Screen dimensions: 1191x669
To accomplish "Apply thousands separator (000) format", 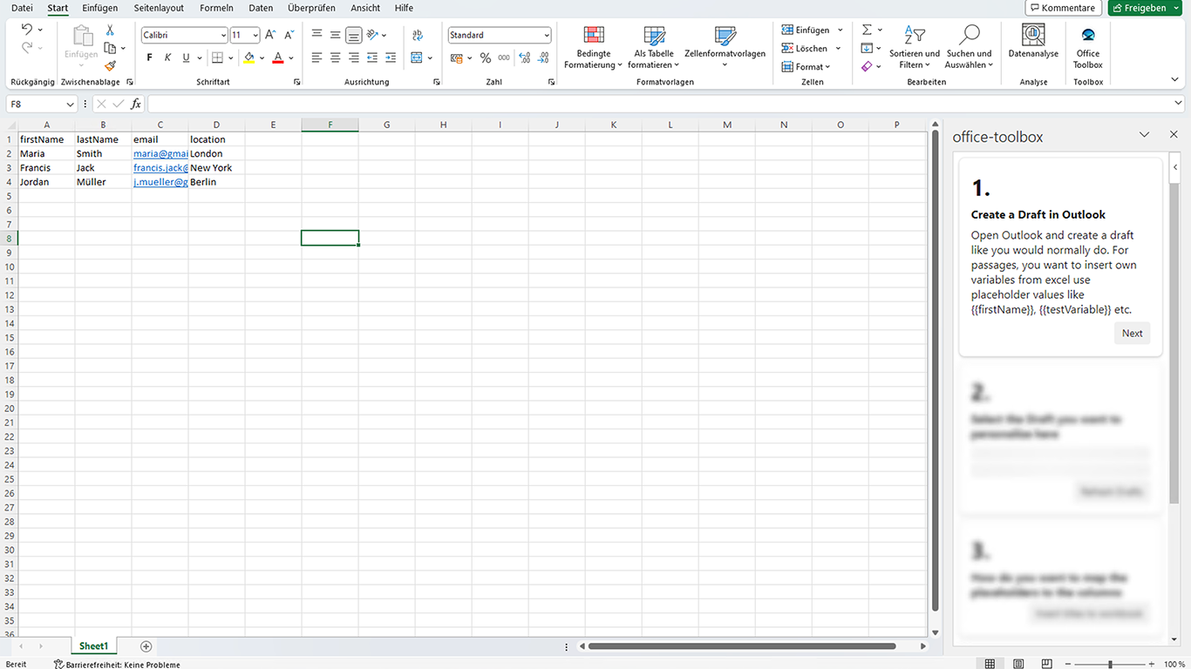I will click(x=504, y=57).
